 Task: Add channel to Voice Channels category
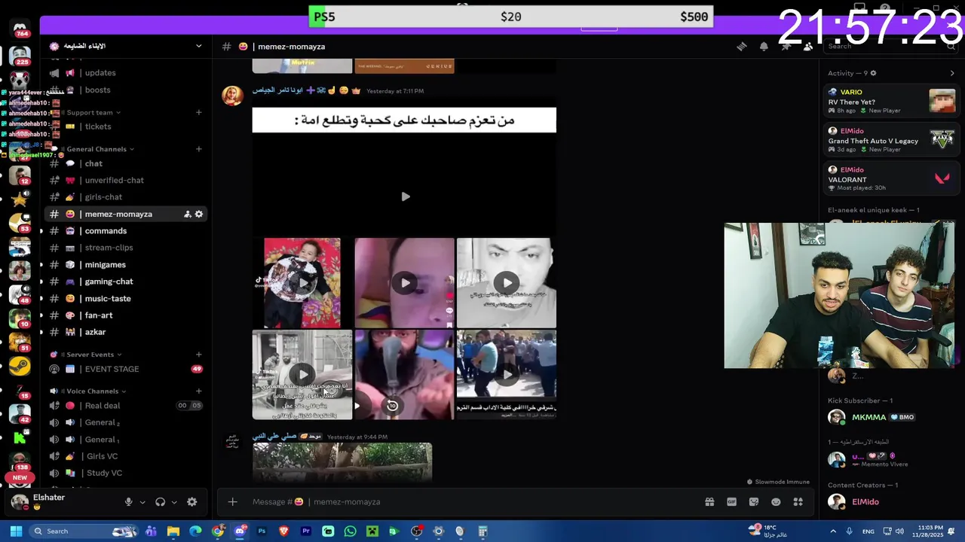pos(199,391)
